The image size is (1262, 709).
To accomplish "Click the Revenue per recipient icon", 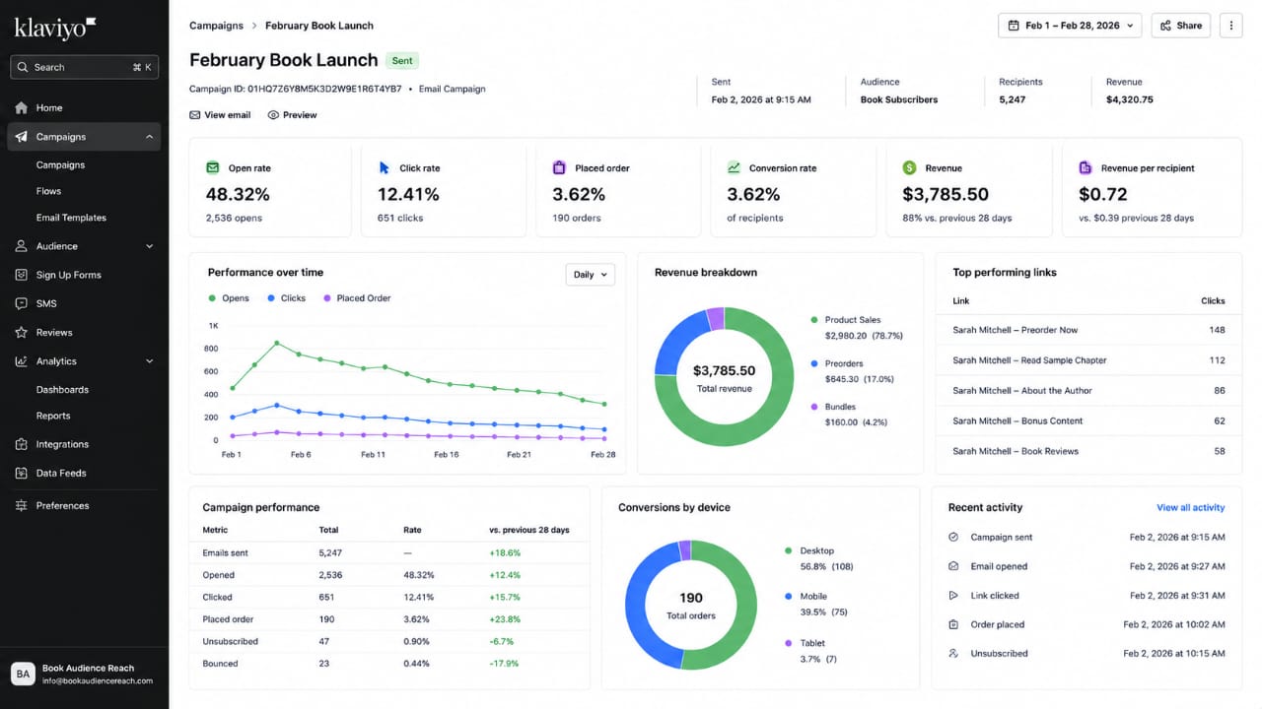I will 1086,168.
